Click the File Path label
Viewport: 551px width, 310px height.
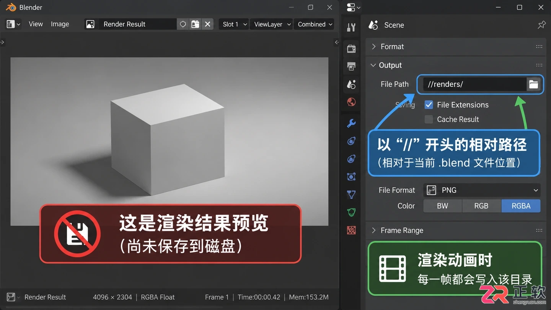click(395, 84)
